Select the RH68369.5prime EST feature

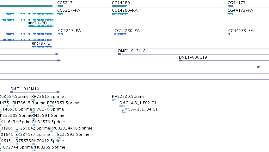(34, 150)
